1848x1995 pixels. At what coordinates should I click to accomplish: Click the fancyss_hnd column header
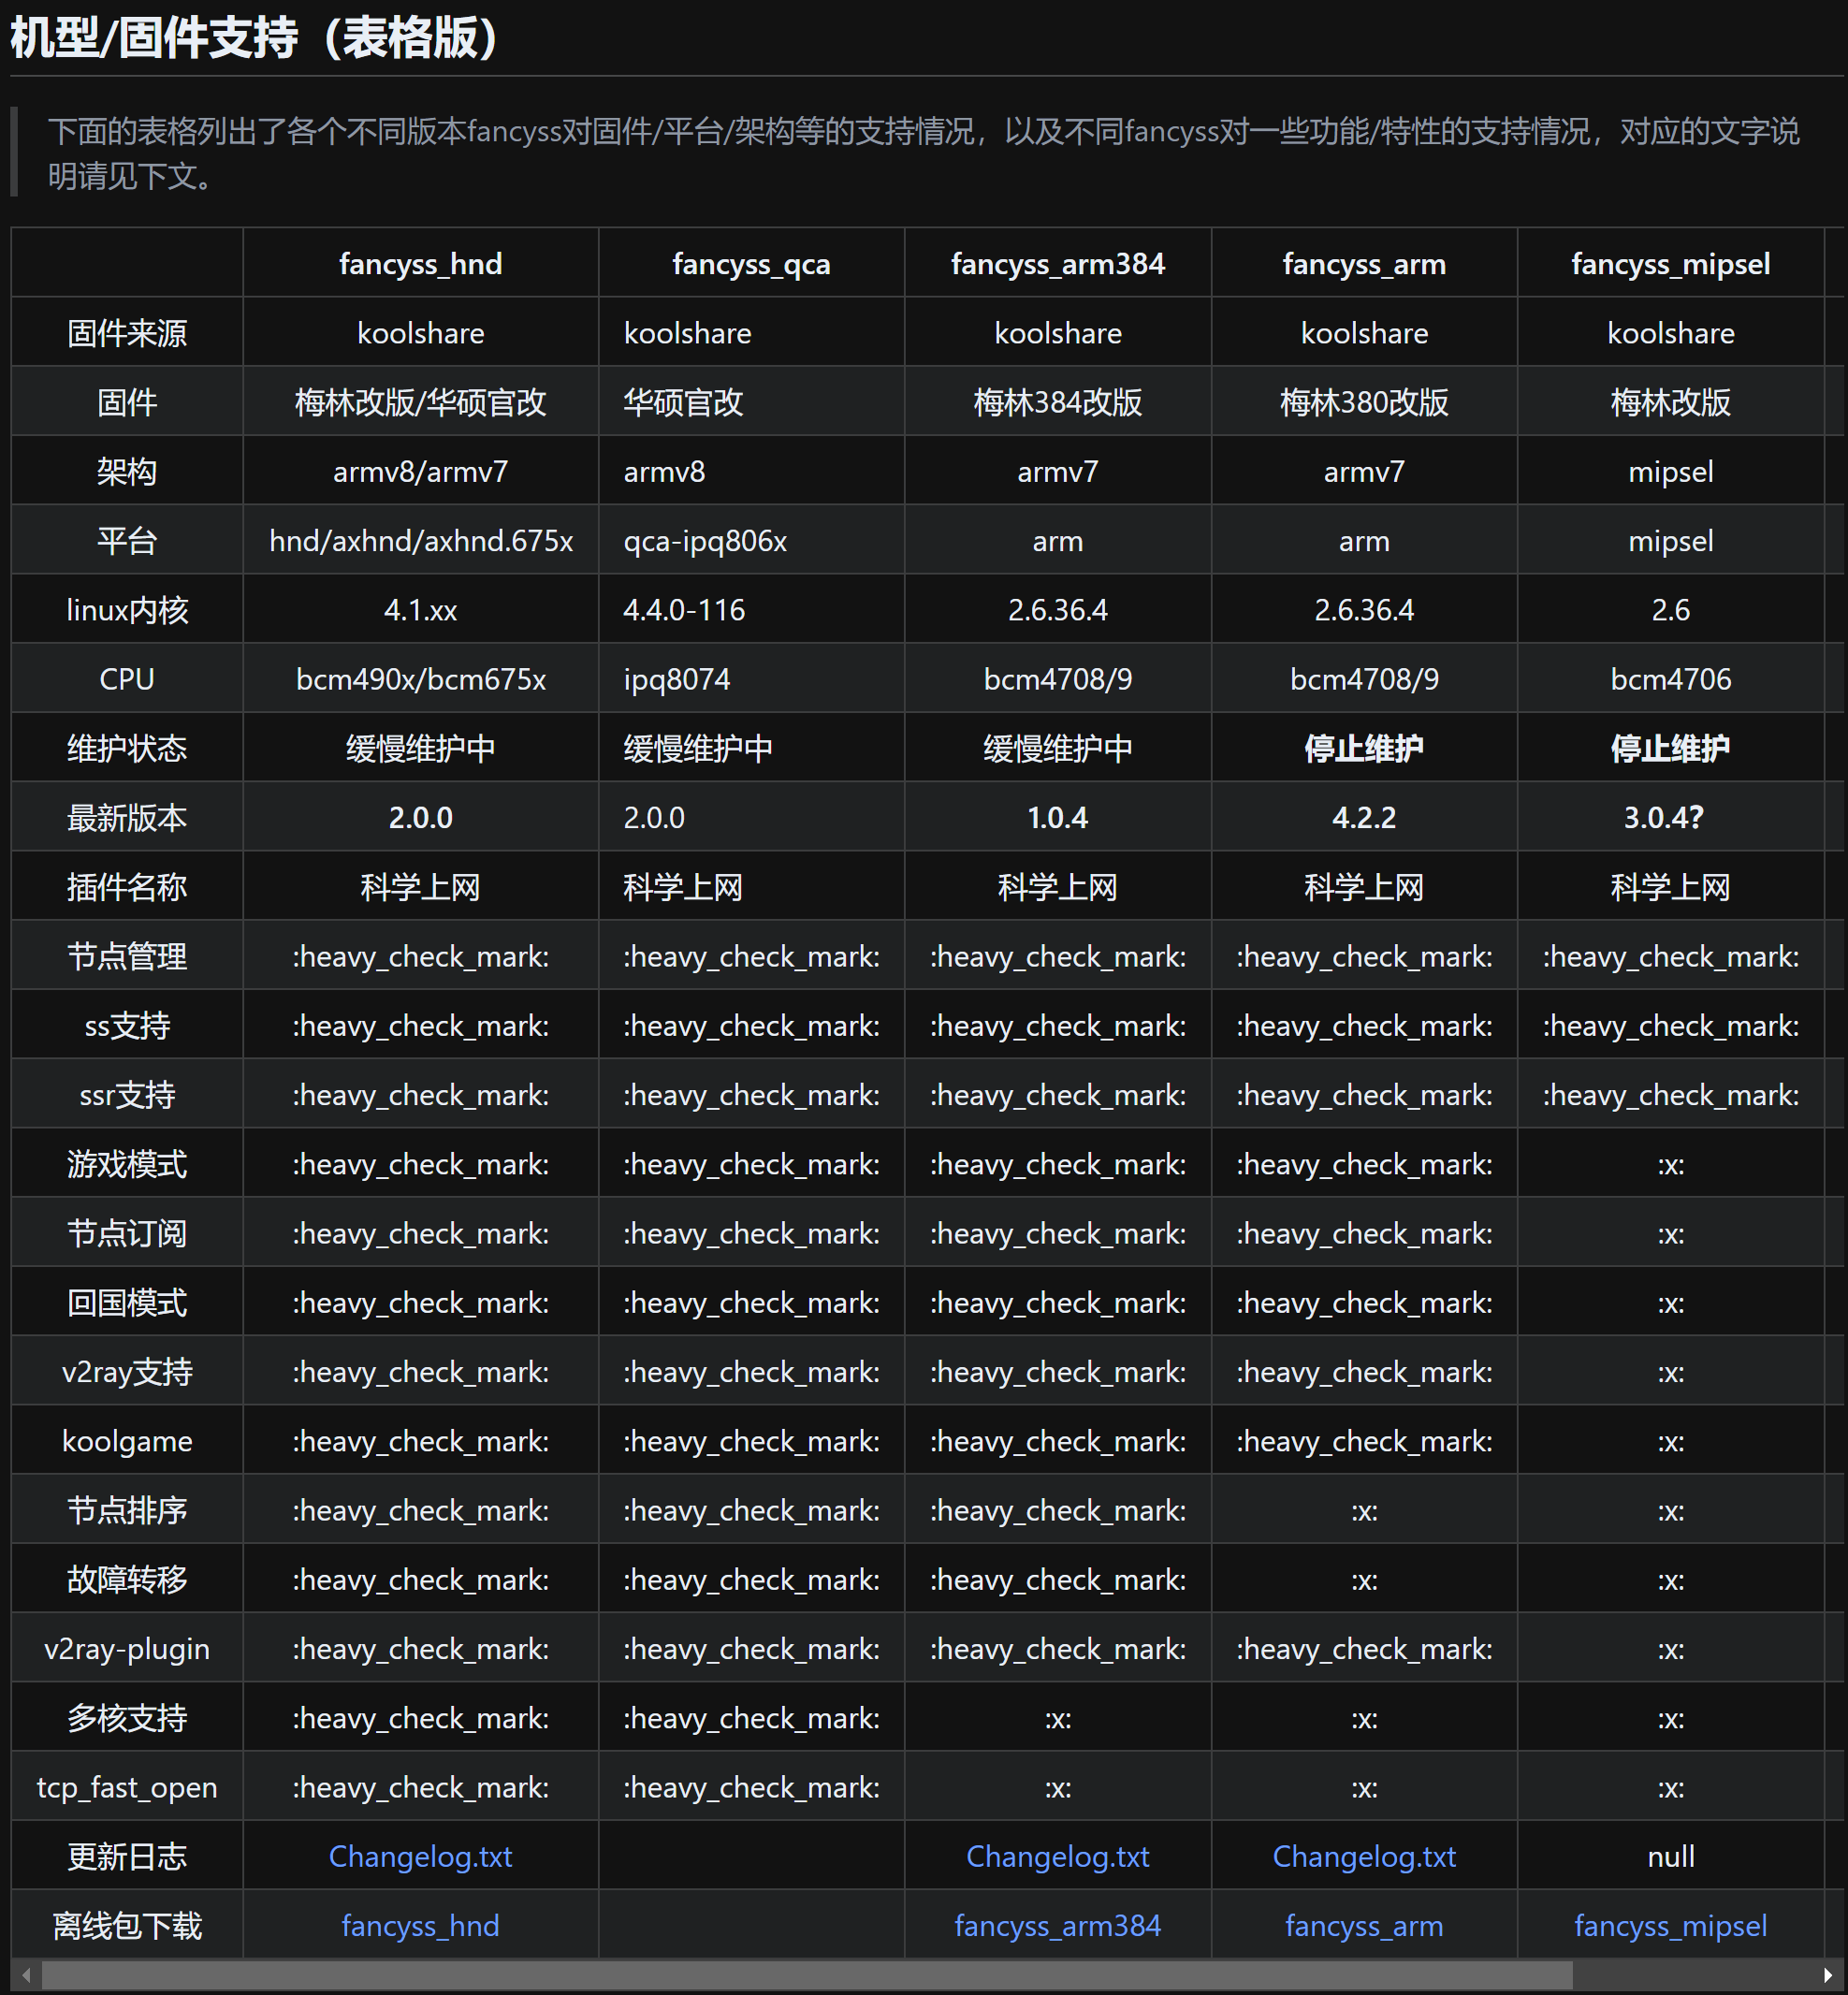coord(420,264)
